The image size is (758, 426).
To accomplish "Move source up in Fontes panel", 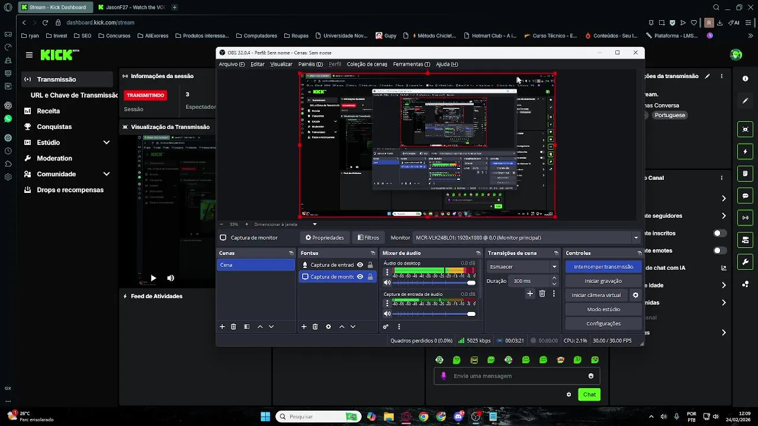I will [x=342, y=327].
